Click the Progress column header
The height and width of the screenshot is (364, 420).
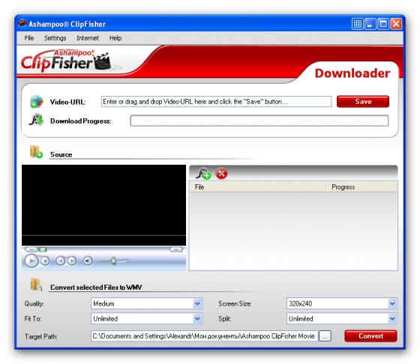361,187
